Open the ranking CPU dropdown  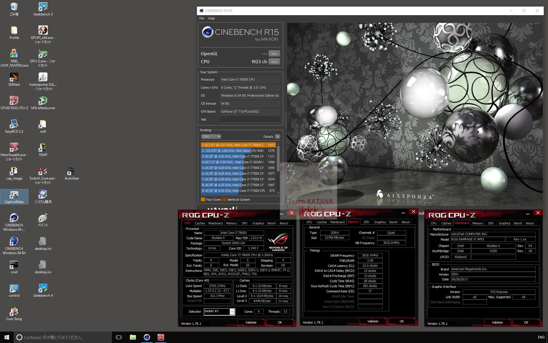click(x=211, y=137)
